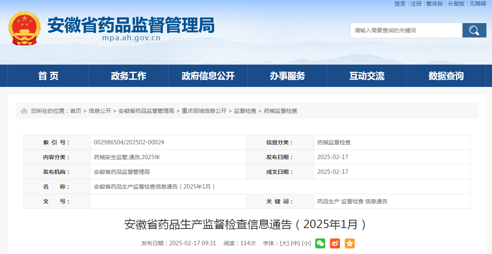Set font size to small [小]

click(x=306, y=243)
